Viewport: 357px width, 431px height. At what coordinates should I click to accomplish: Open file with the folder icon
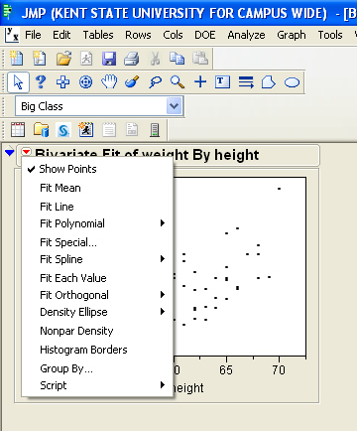point(63,59)
